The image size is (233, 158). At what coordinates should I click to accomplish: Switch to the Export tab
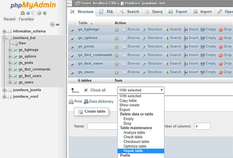click(178, 12)
